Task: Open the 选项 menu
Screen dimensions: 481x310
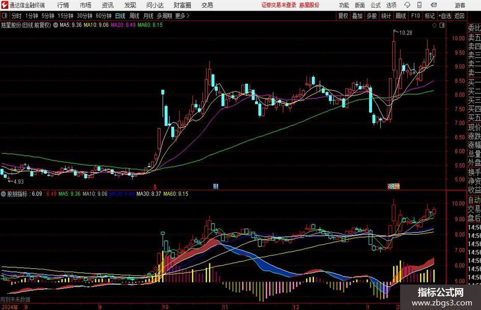Action: pos(391,5)
